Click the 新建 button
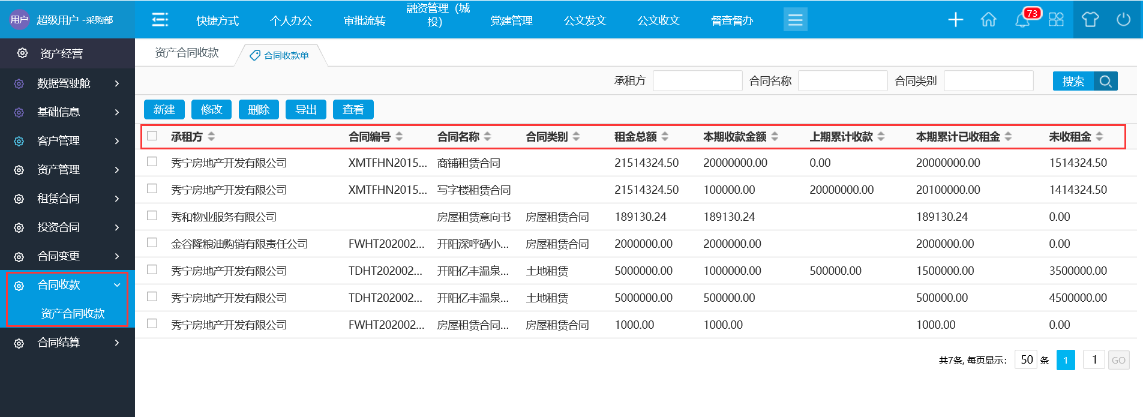1143x417 pixels. [x=164, y=110]
